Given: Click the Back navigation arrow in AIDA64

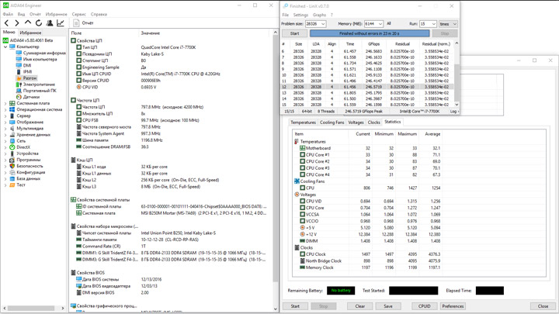Looking at the screenshot, I should pos(7,23).
